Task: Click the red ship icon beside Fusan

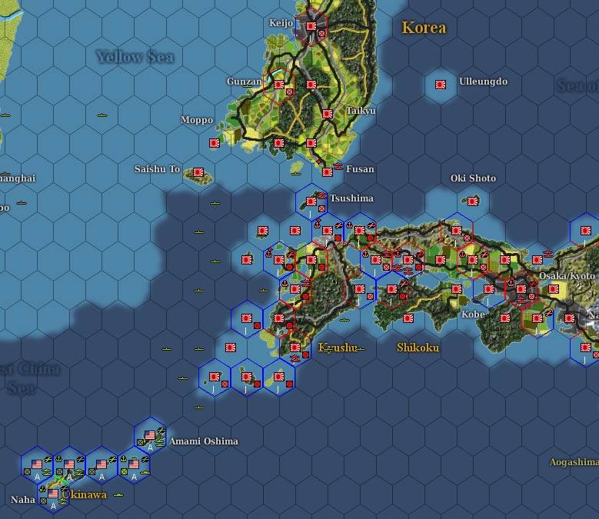Action: (x=338, y=166)
